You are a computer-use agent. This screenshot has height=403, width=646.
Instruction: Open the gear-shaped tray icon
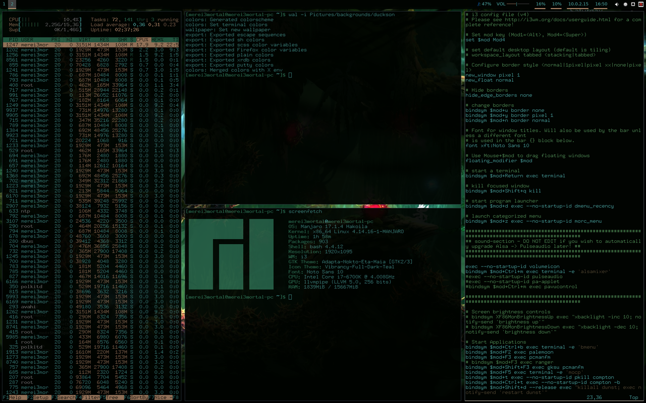tap(626, 4)
